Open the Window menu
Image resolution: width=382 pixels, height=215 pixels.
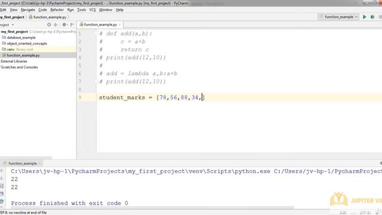pos(106,10)
